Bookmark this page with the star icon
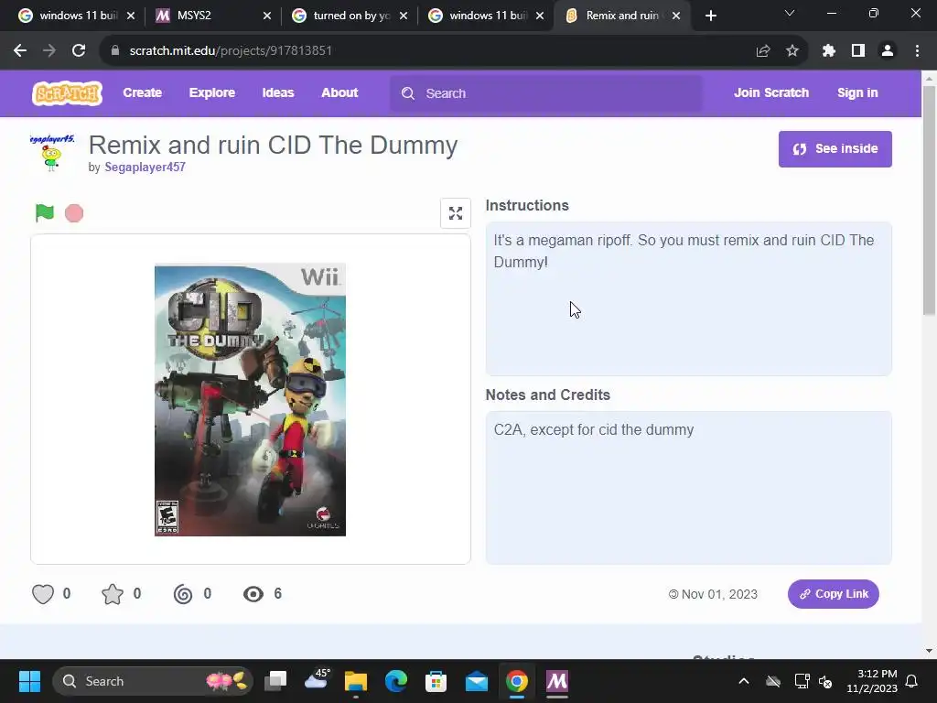The image size is (937, 703). click(792, 51)
